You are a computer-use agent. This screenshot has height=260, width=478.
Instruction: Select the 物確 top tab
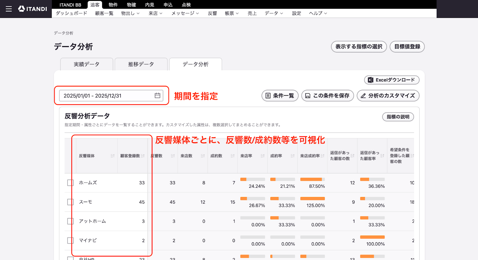pos(131,5)
